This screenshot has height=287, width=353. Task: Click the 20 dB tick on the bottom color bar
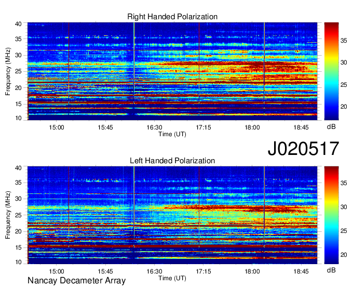(x=344, y=255)
